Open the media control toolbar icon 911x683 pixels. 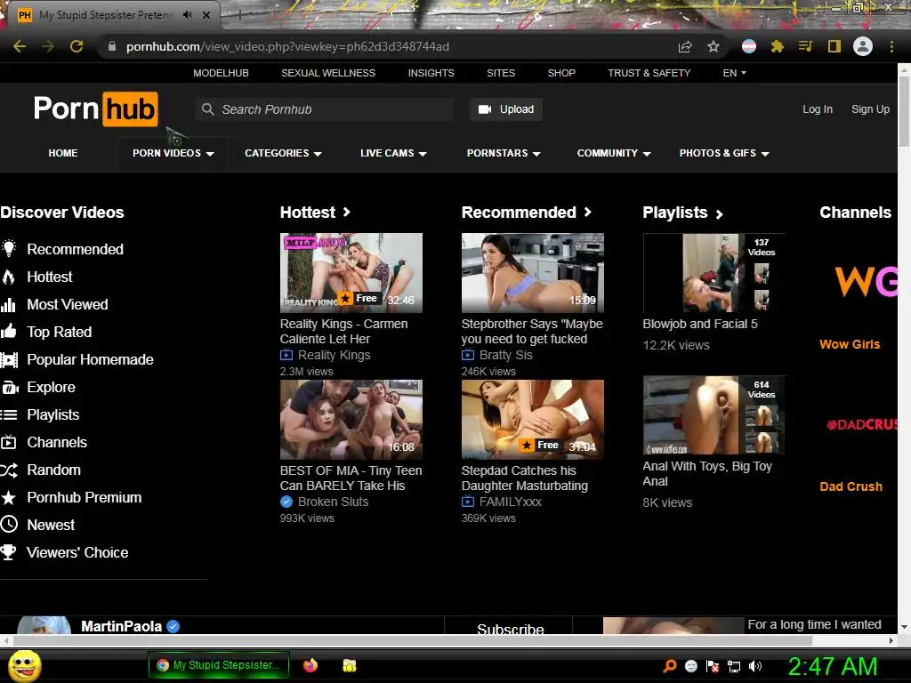tap(805, 46)
